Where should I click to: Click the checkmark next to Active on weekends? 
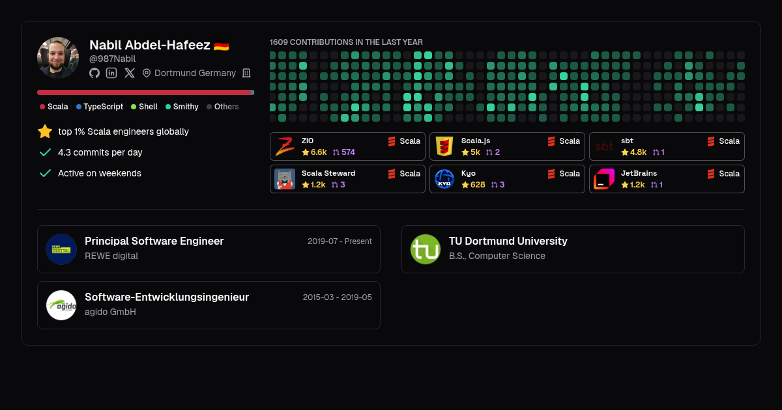(x=45, y=173)
